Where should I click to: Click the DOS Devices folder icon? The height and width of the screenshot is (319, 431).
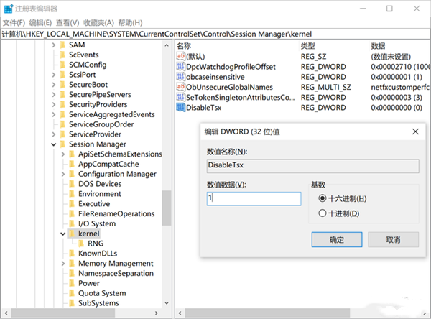click(x=72, y=184)
